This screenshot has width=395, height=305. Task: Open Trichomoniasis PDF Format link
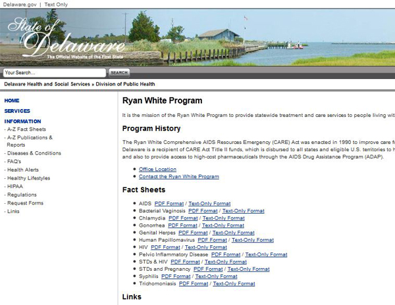(x=194, y=283)
